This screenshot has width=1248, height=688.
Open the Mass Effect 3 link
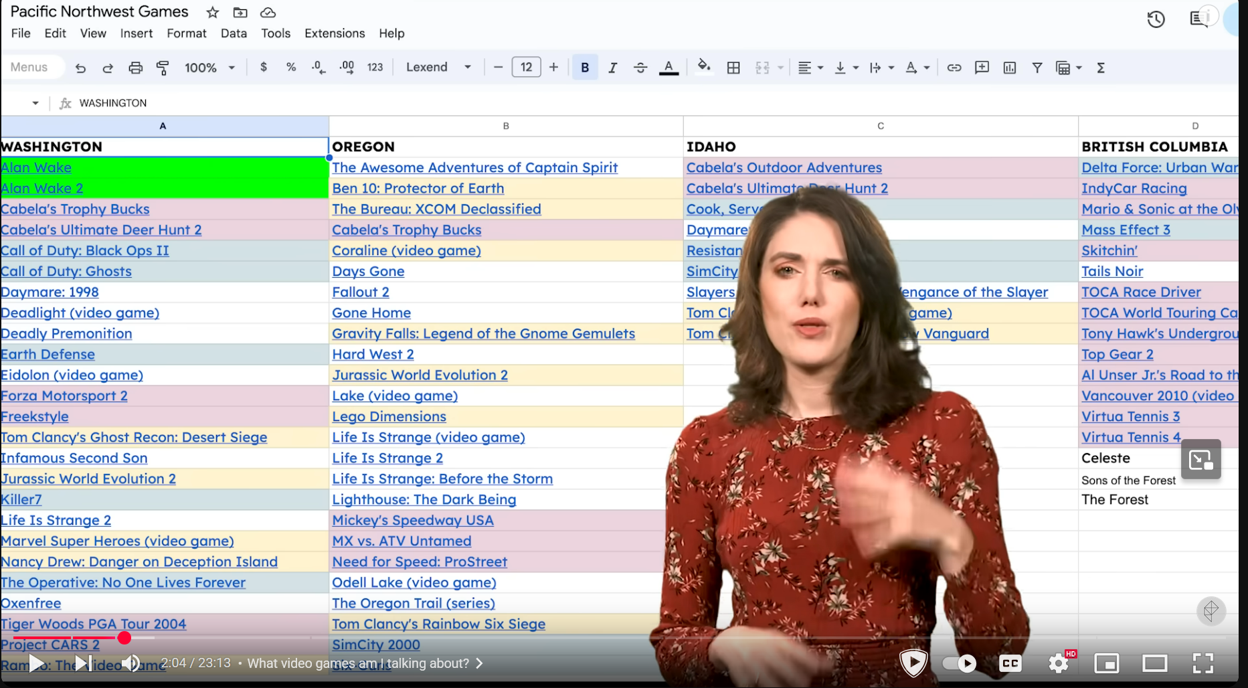pos(1126,230)
